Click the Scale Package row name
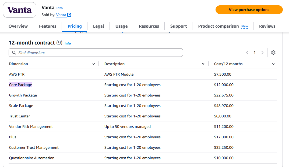Viewport: 289px width, 167px height. pyautogui.click(x=21, y=106)
